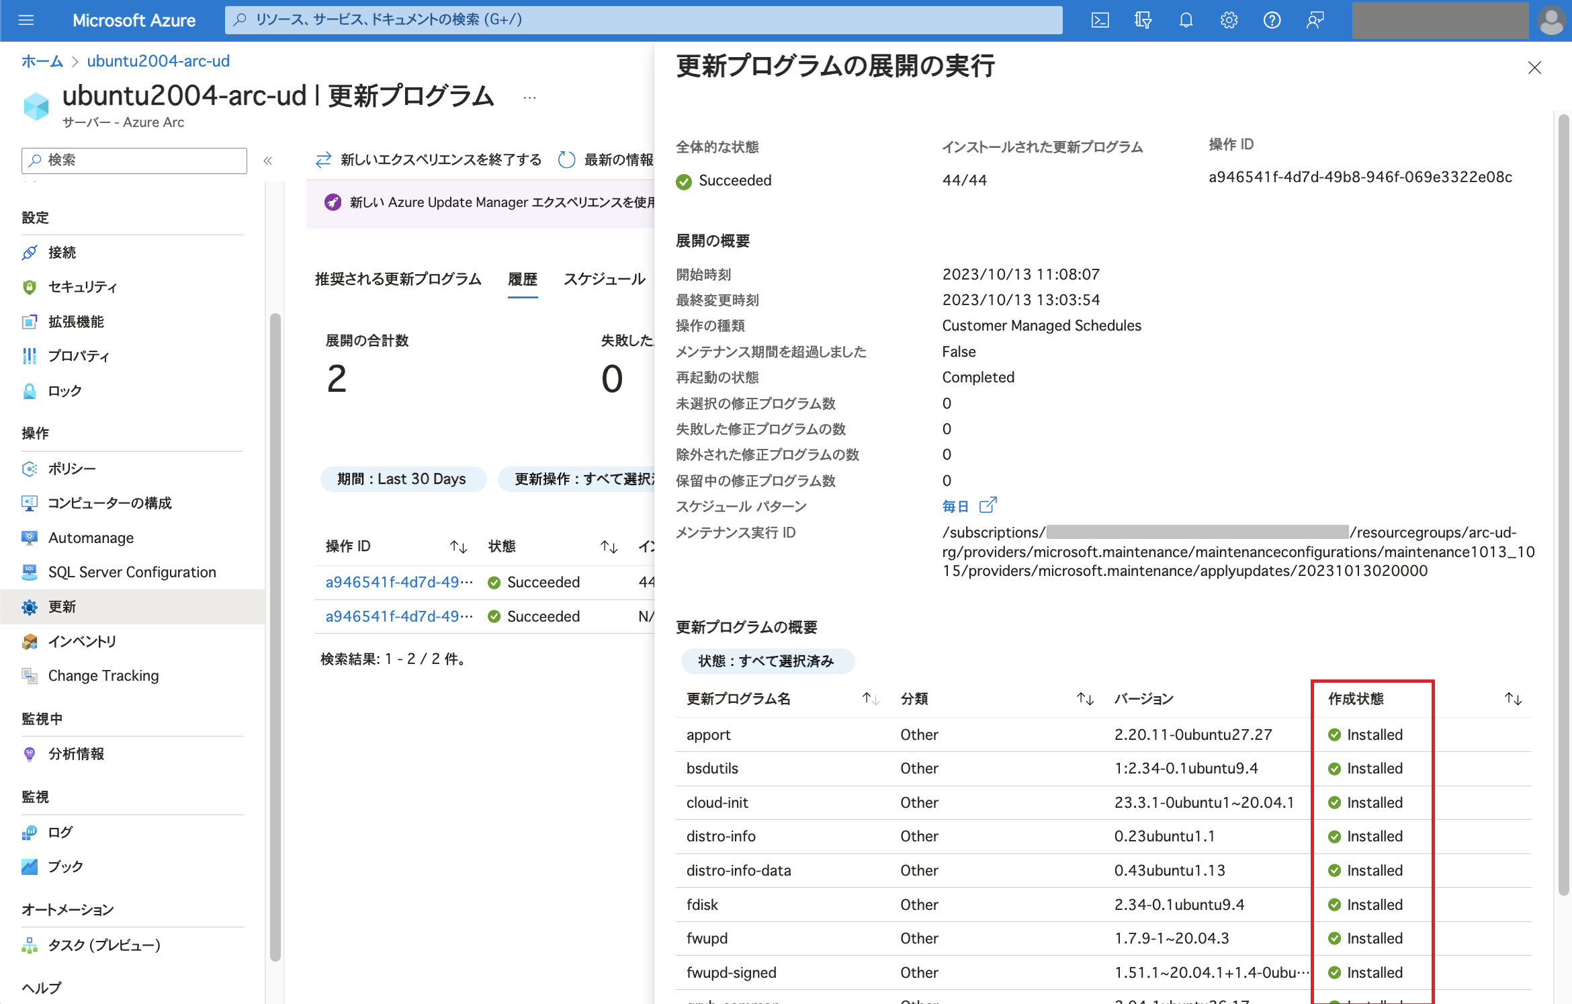The width and height of the screenshot is (1572, 1004).
Task: Switch to the 履歴 tab
Action: click(x=523, y=279)
